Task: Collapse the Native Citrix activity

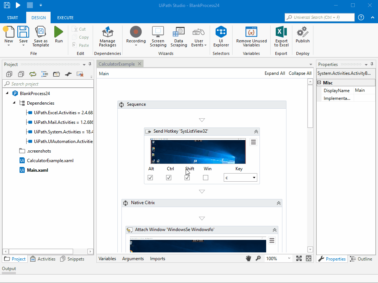Action: point(279,203)
